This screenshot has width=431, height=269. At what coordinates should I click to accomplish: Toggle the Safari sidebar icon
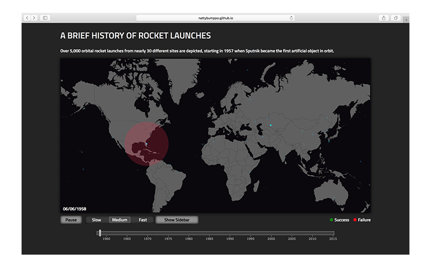(x=45, y=18)
